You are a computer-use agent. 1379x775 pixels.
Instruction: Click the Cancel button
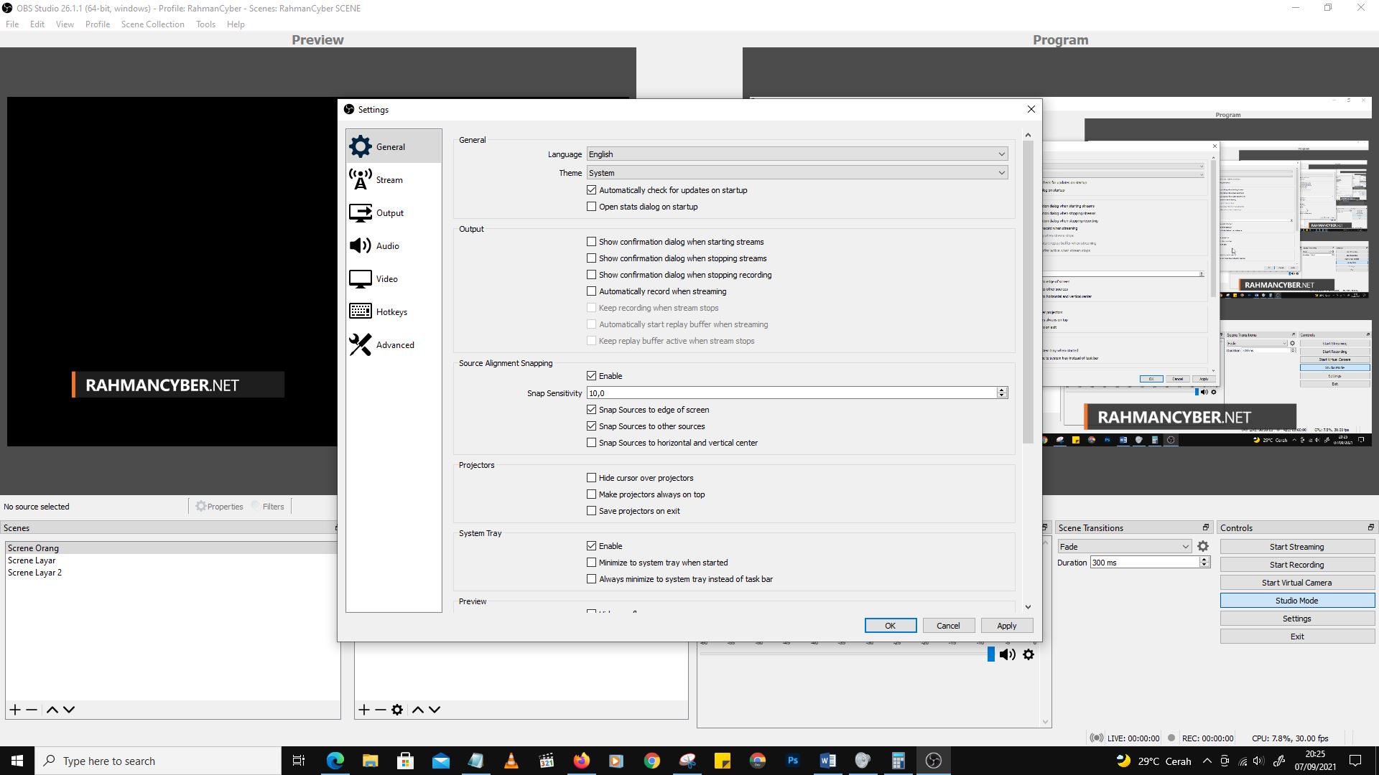[948, 626]
